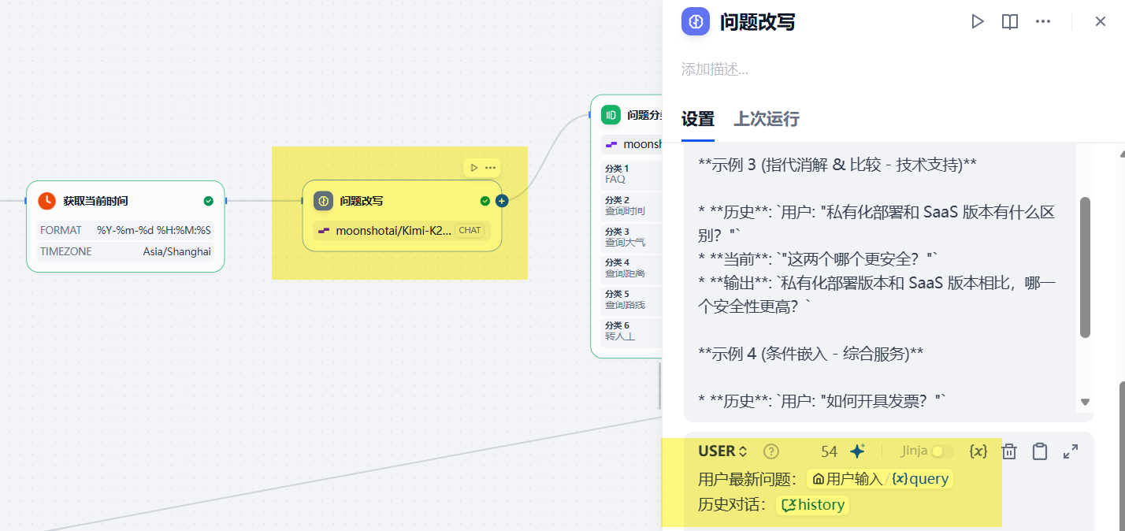This screenshot has width=1125, height=531.
Task: Add next node via plus handle on 问题改写
Action: click(x=502, y=201)
